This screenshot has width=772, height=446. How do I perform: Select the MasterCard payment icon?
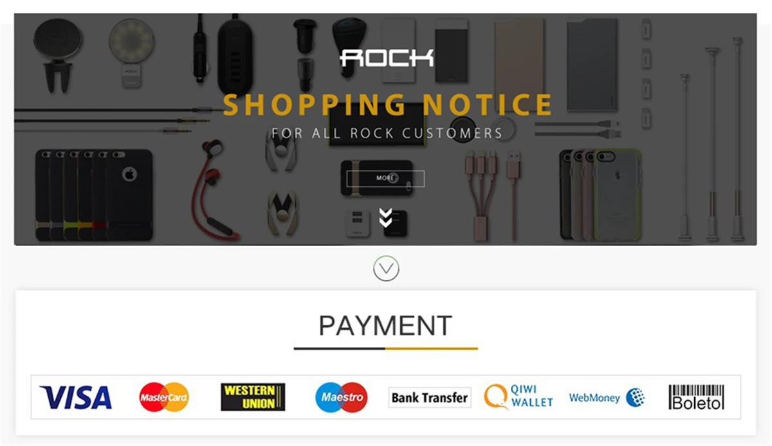click(164, 397)
